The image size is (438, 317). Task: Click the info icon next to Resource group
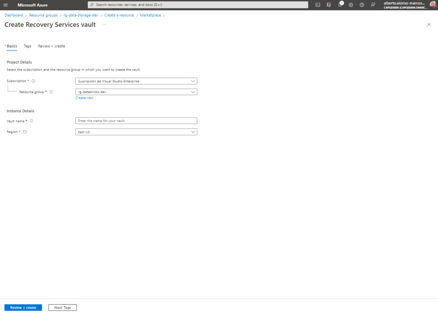click(51, 92)
